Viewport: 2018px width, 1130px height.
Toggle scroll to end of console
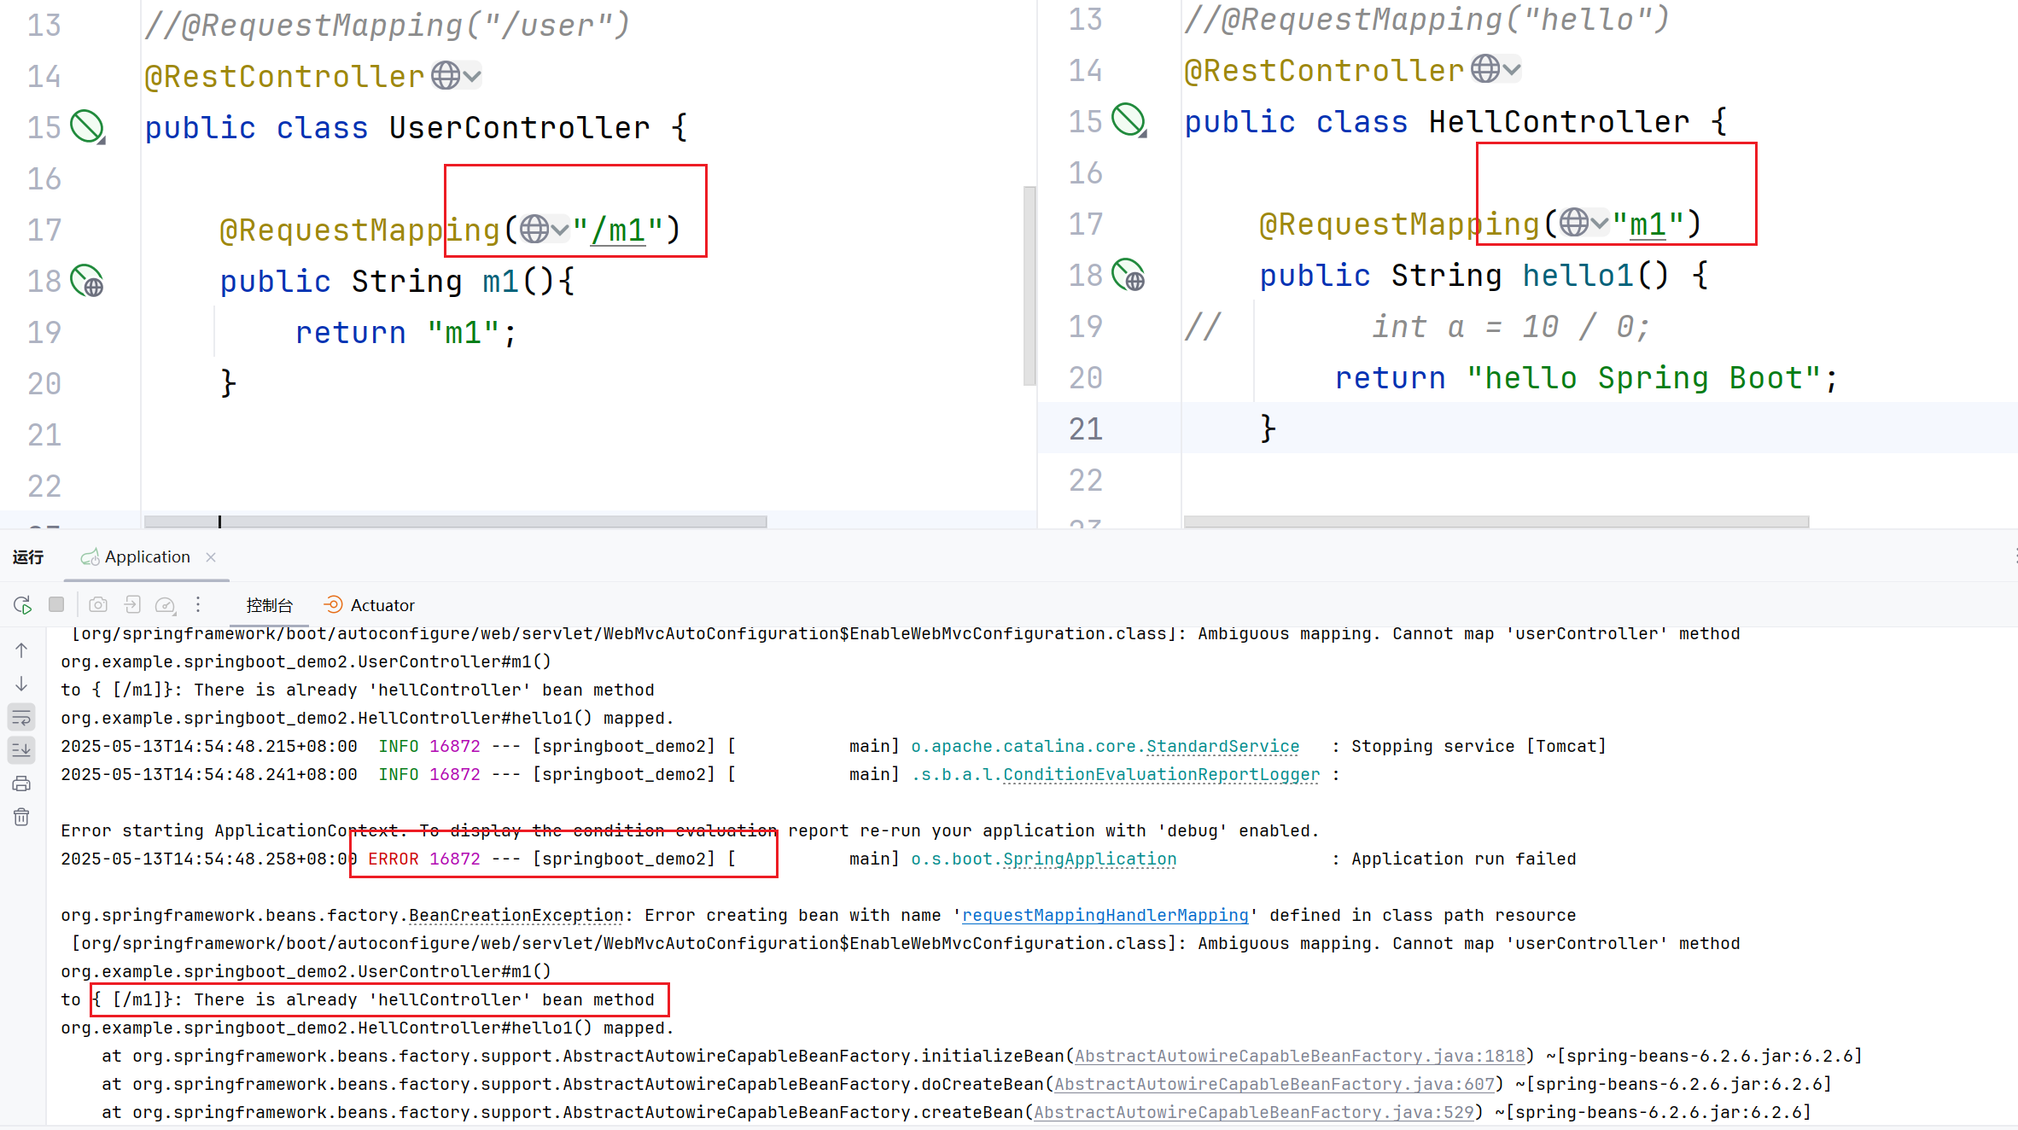pos(21,750)
